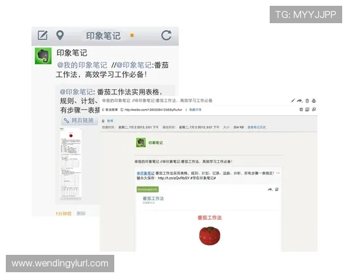This screenshot has height=278, width=348.
Task: Tap the Evernote elephant avatar in the Weibo post
Action: point(43,56)
